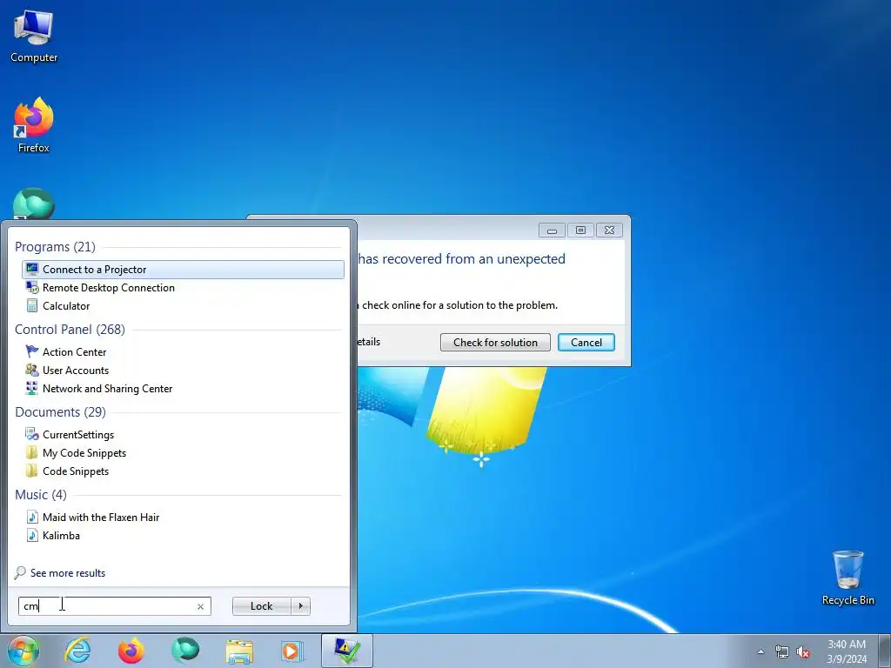This screenshot has height=668, width=891.
Task: Open the Computer desktop icon
Action: [x=34, y=37]
